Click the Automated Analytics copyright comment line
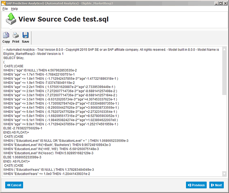The image size is (229, 193). tap(111, 50)
